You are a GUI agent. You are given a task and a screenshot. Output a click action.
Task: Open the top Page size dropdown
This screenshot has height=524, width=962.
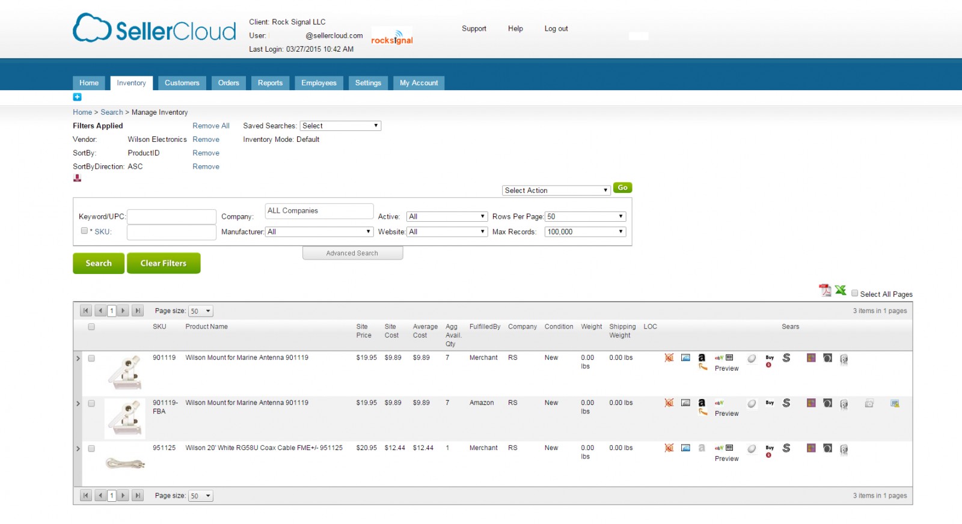click(201, 311)
